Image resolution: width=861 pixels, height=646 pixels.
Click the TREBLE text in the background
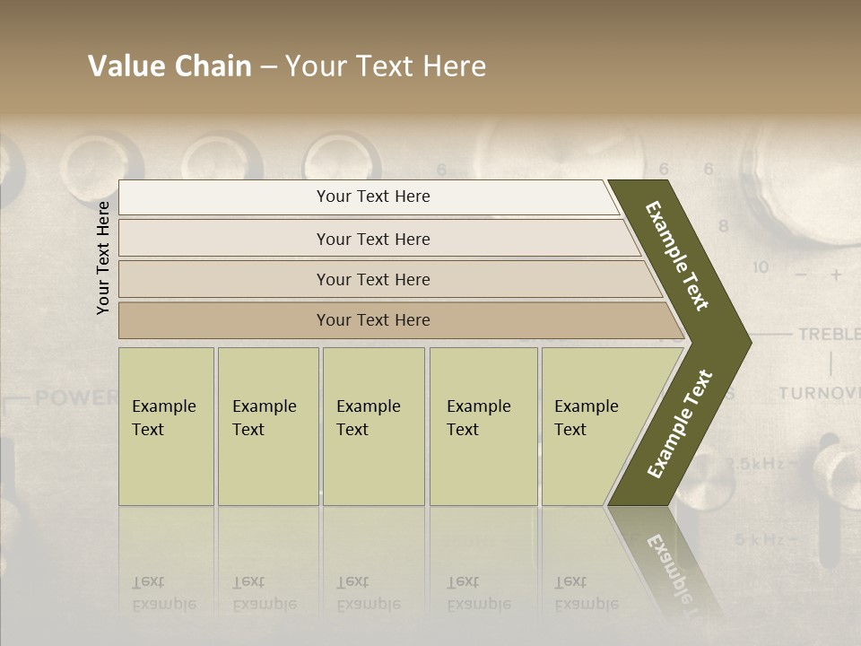pos(829,334)
